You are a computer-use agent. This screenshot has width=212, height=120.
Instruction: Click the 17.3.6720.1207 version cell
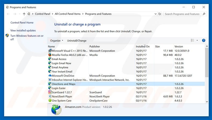(x=183, y=76)
